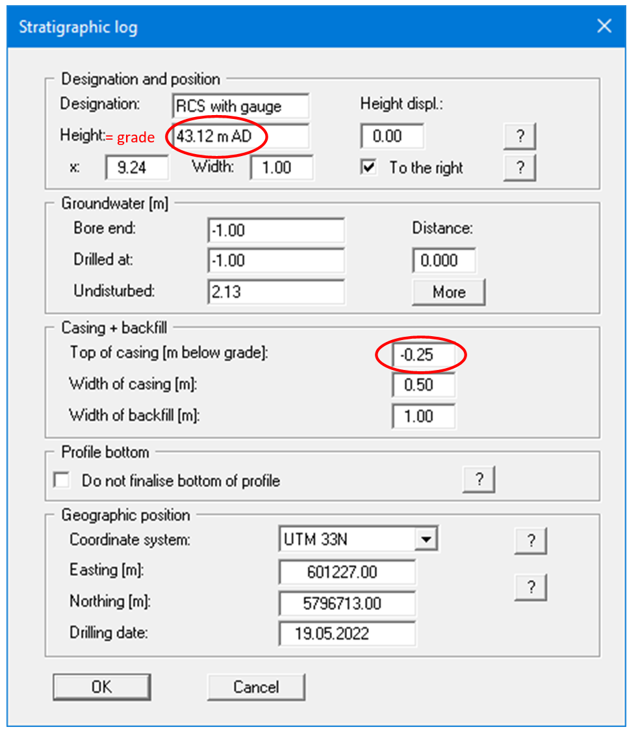The height and width of the screenshot is (738, 638).
Task: Click help button beside Height displacement field
Action: pyautogui.click(x=520, y=137)
